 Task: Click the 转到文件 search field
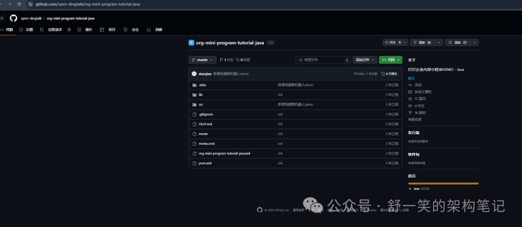coord(323,60)
